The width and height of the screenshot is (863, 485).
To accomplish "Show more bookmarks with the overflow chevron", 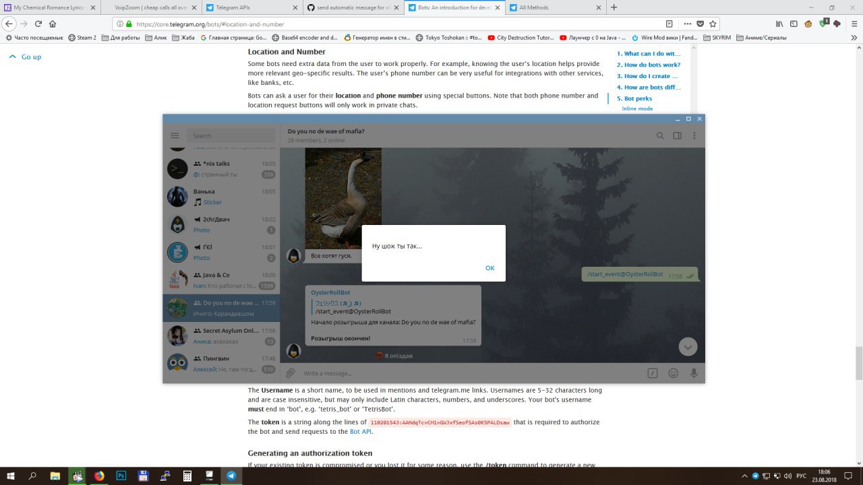I will tap(854, 38).
